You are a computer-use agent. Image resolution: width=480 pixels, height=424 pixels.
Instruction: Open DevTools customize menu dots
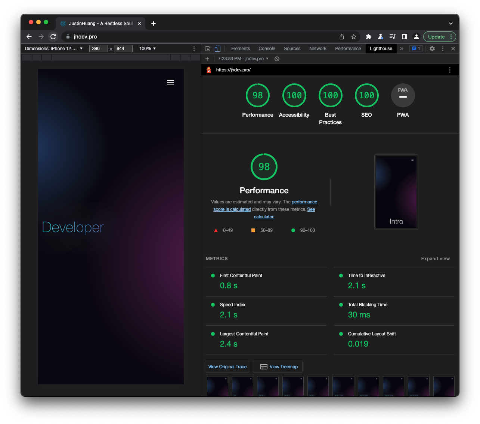click(x=443, y=49)
